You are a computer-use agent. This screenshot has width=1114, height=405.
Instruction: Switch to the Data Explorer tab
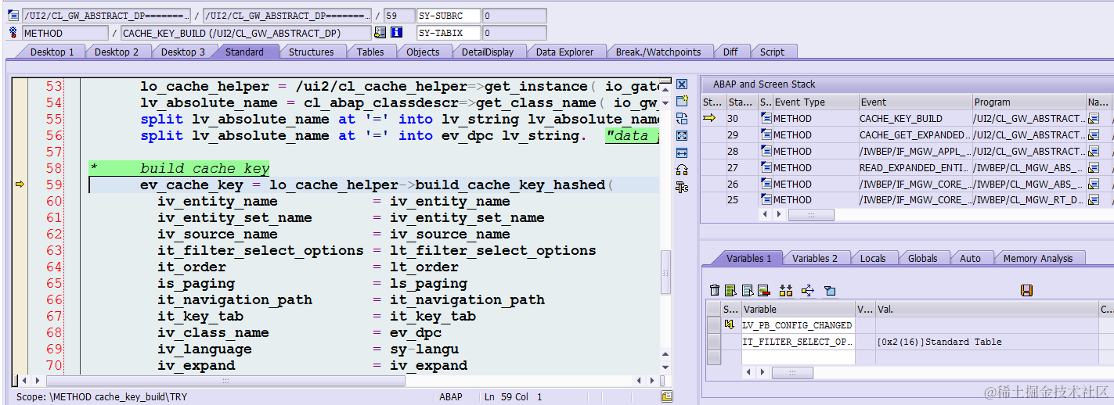tap(564, 52)
